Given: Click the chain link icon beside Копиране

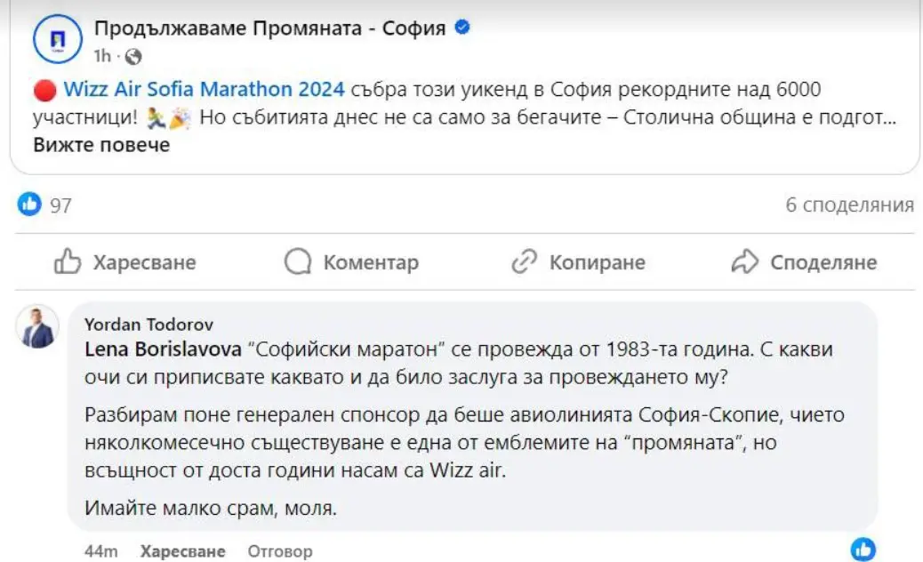Looking at the screenshot, I should click(x=525, y=261).
